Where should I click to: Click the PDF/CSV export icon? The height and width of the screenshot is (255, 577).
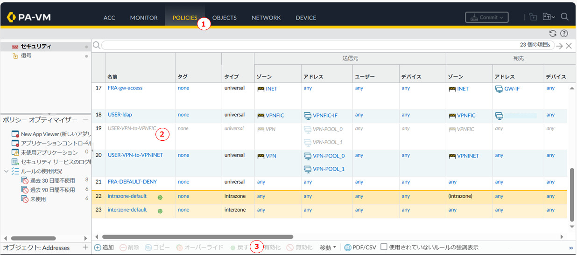click(x=348, y=248)
